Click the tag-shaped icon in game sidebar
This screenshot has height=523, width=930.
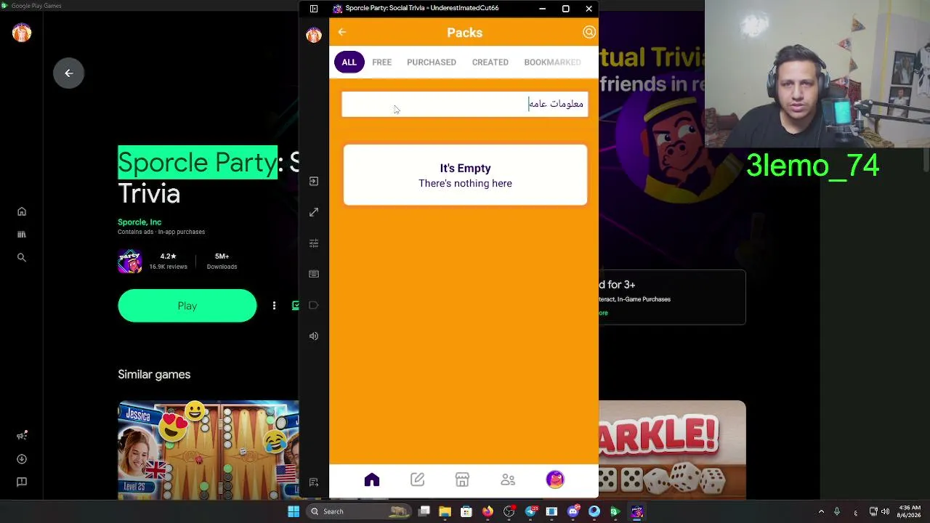coord(314,305)
